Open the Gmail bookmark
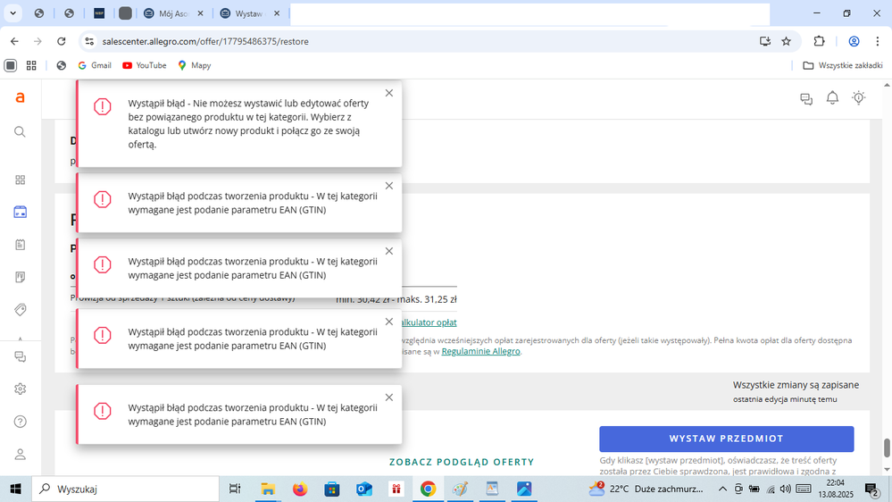 coord(95,65)
